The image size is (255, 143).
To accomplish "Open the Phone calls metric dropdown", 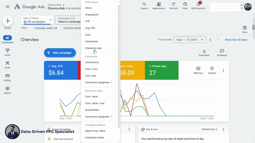I will coord(158,66).
